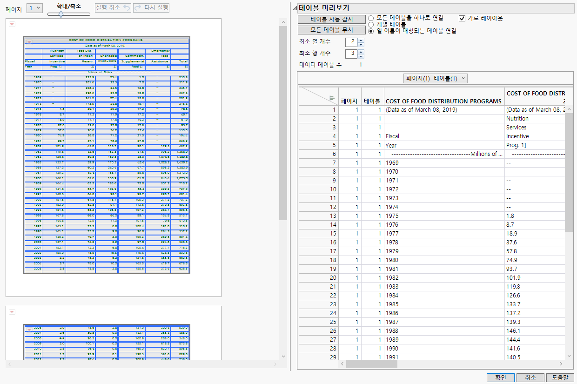Select the 모든 테이블을 하나로 연결 radio option
The width and height of the screenshot is (577, 384).
[371, 18]
